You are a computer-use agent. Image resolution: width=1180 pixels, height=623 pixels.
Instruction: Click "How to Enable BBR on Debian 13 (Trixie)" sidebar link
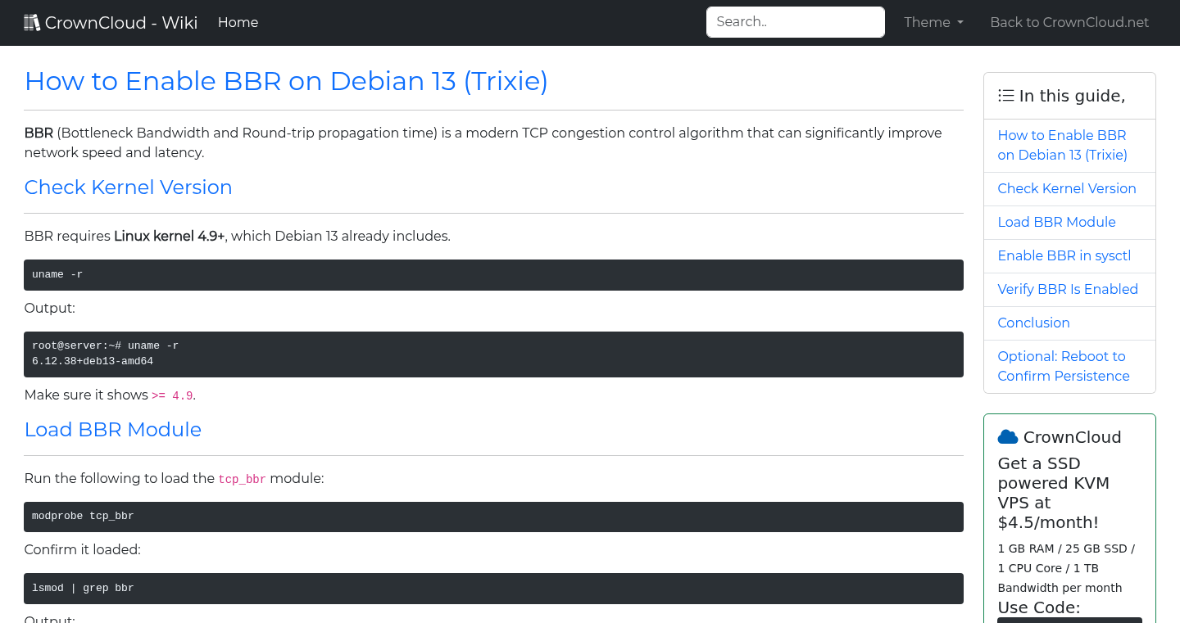(x=1062, y=145)
